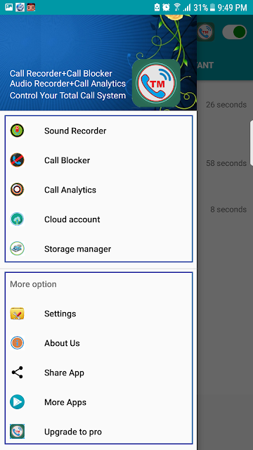Tap the Call Blocker phone icon
This screenshot has height=450, width=253.
pyautogui.click(x=17, y=160)
